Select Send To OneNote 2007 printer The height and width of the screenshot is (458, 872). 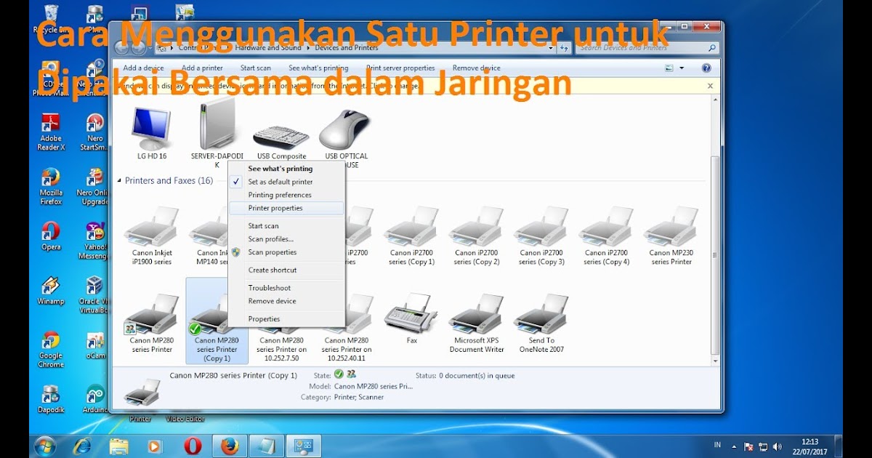(541, 324)
